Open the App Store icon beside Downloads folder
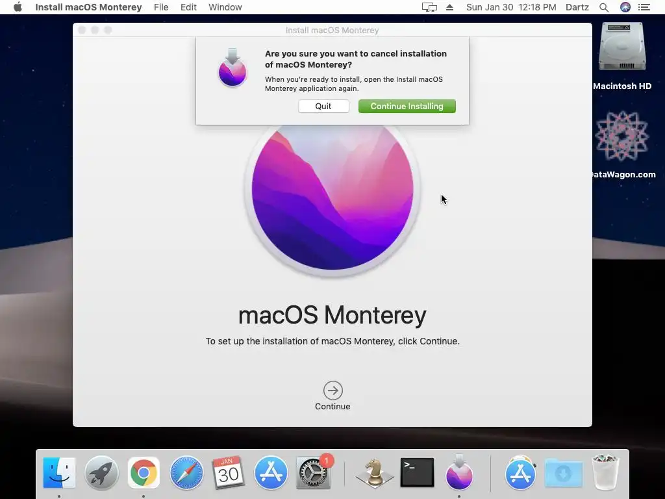Viewport: 665px width, 499px height. pyautogui.click(x=520, y=472)
